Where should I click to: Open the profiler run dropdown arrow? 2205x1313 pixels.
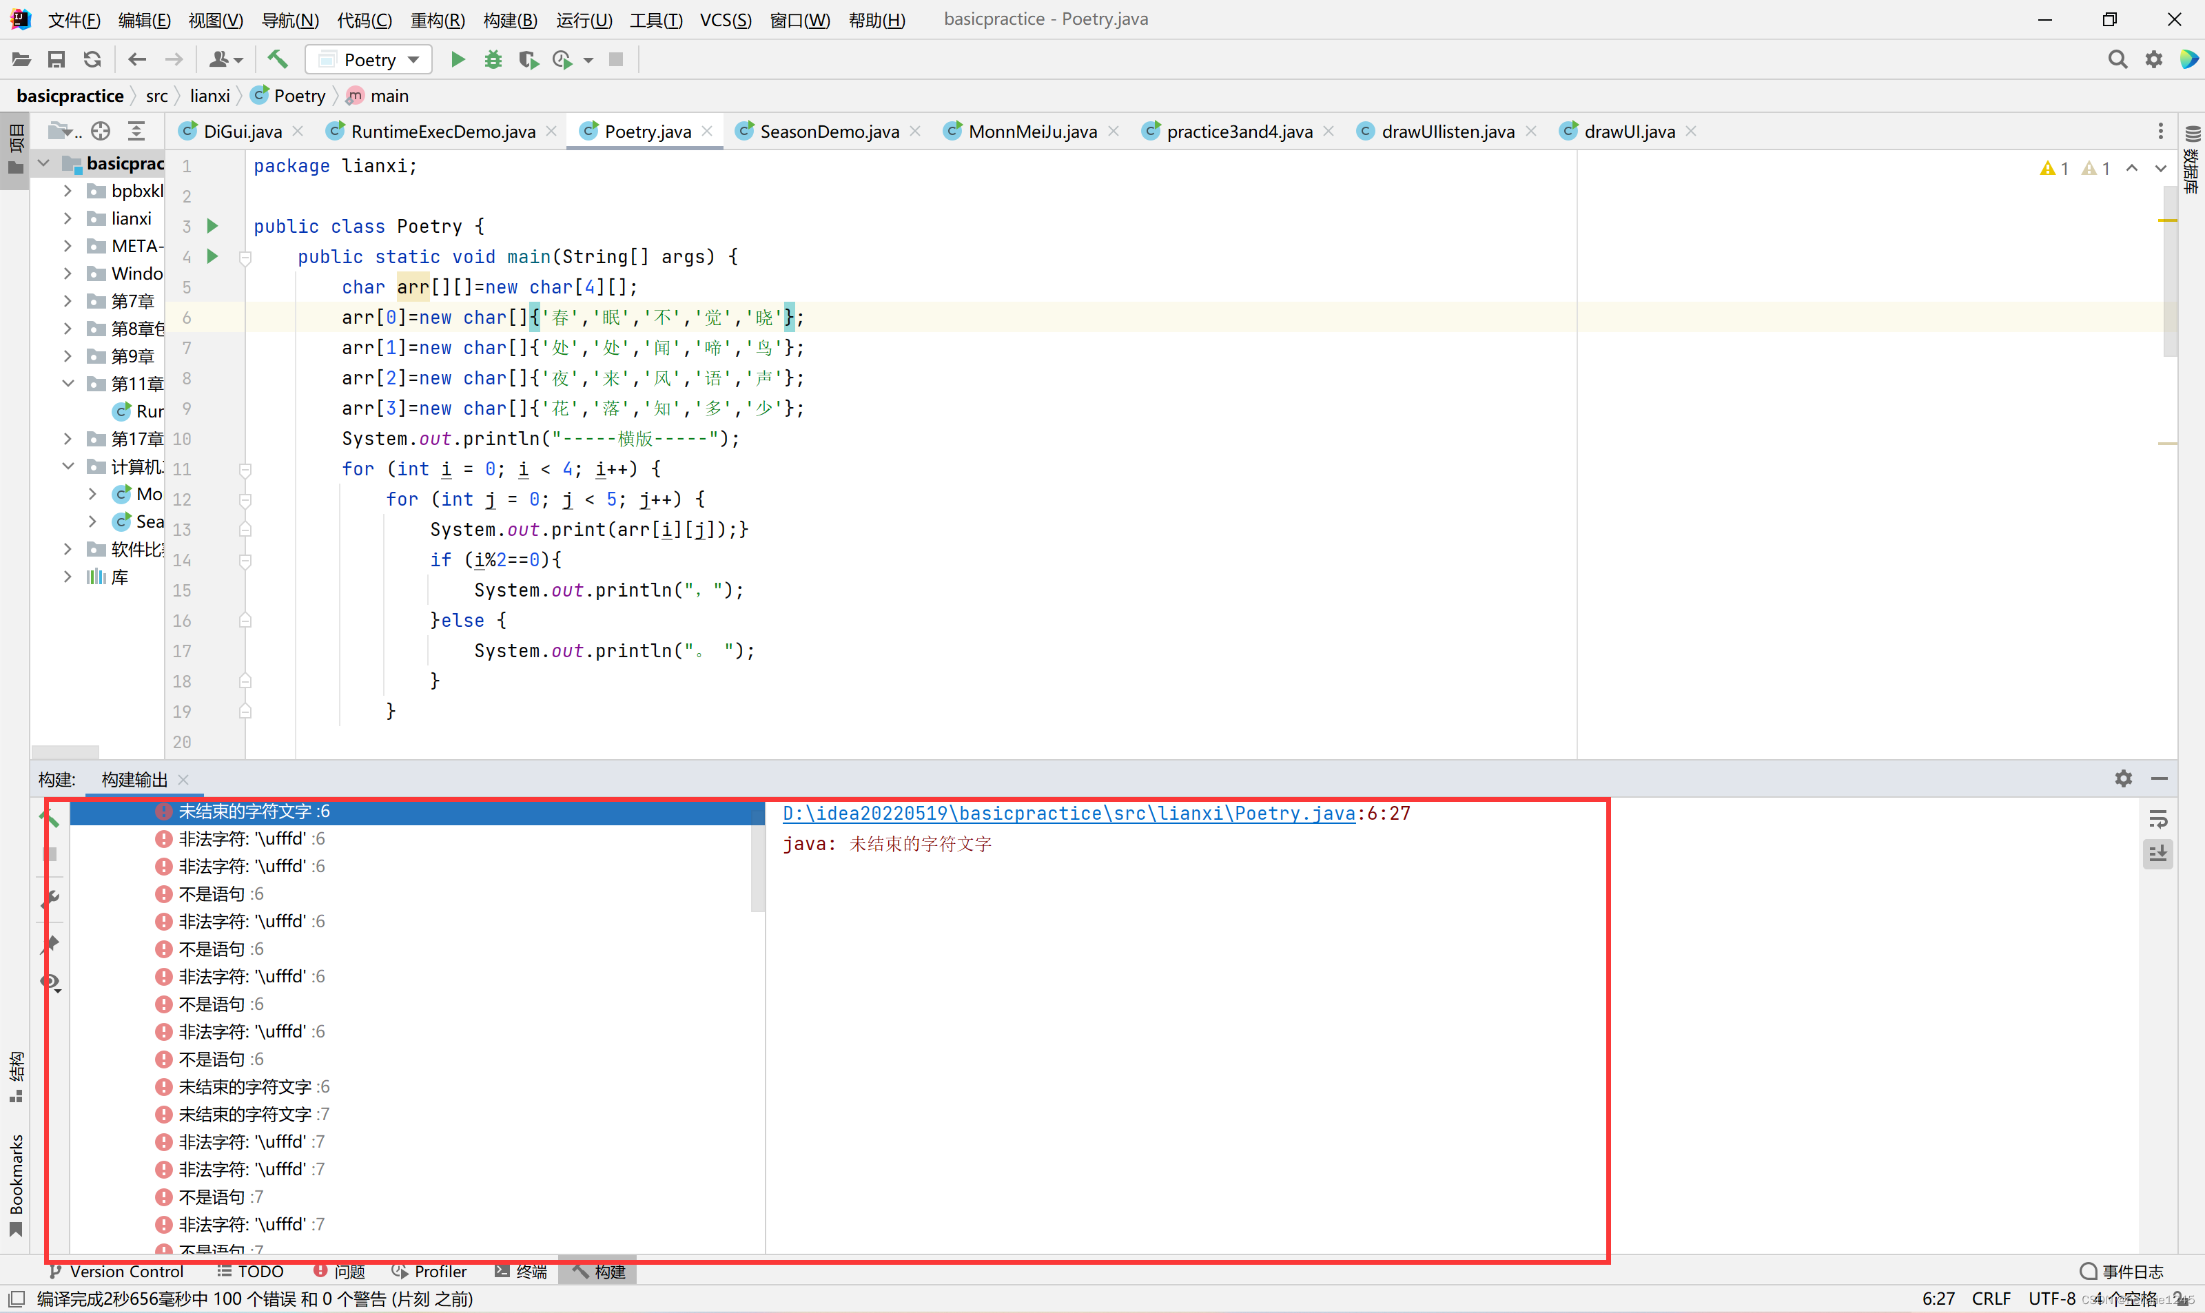pos(588,60)
